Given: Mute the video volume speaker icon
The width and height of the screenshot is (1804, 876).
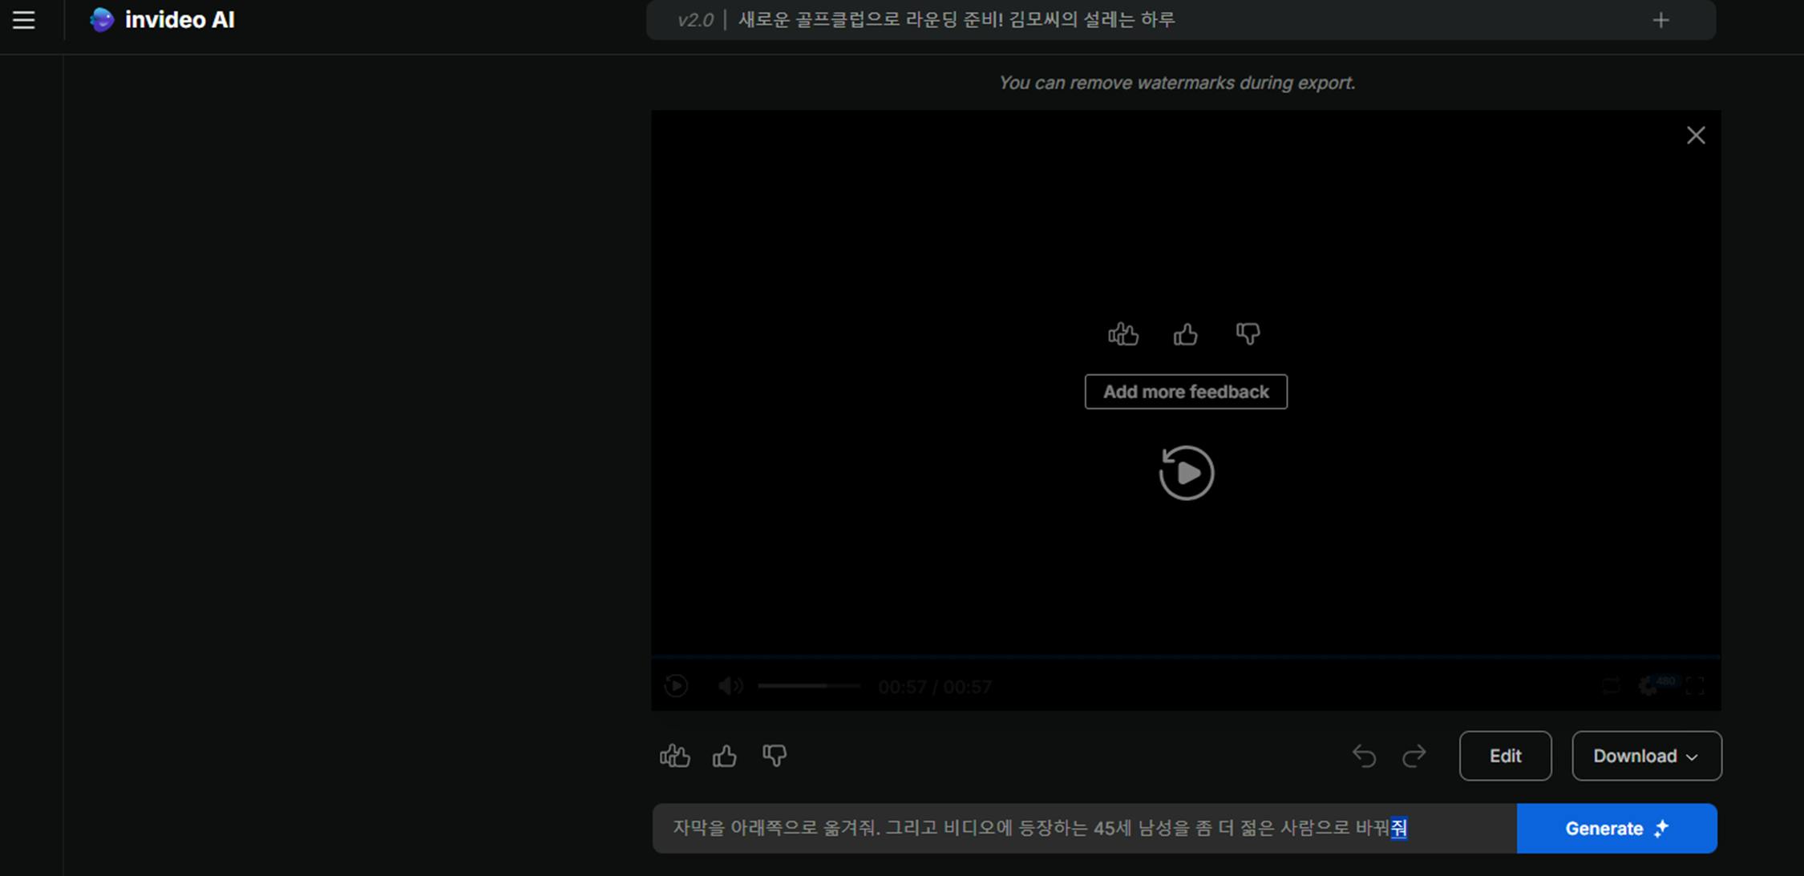Looking at the screenshot, I should 730,686.
